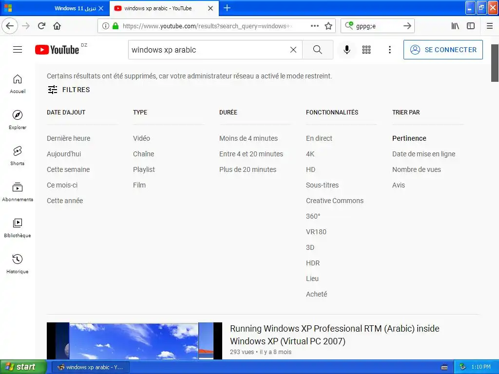Image resolution: width=499 pixels, height=374 pixels.
Task: Click the YouTube logo
Action: coord(57,50)
